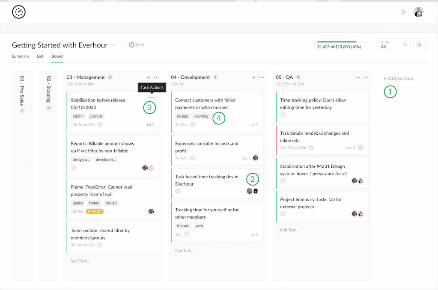Star the Getting Started with Everhour project
The image size is (438, 290).
click(123, 44)
